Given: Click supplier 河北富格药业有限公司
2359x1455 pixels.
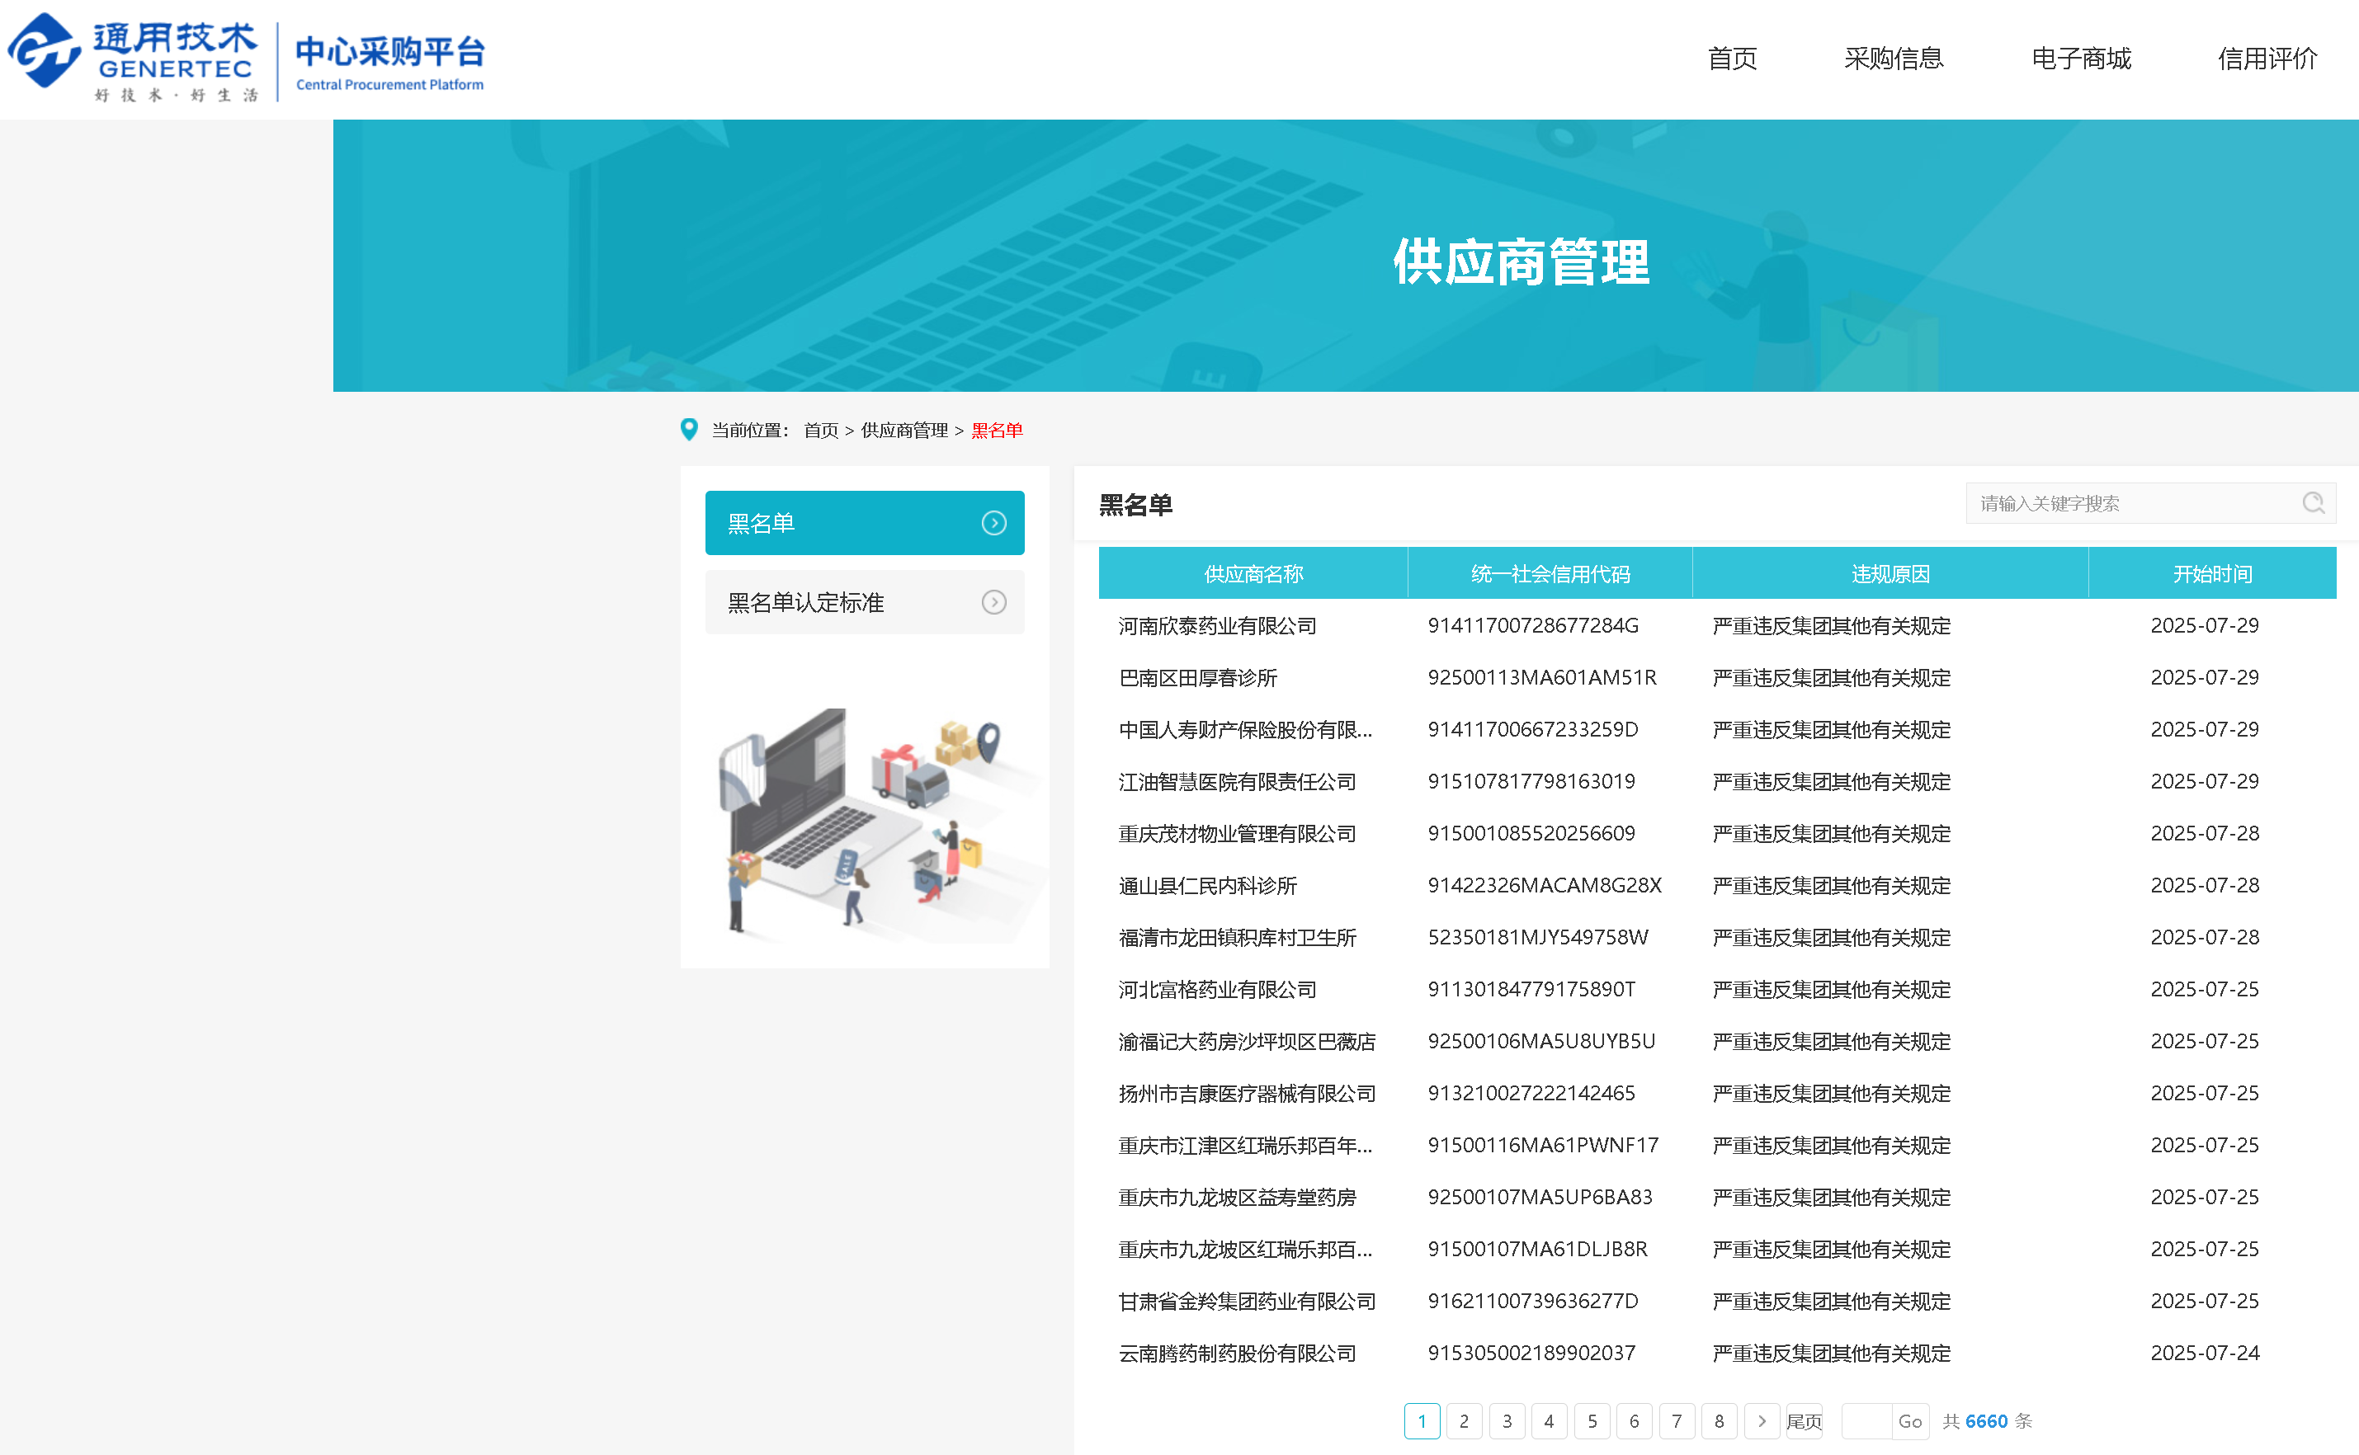Looking at the screenshot, I should [1218, 989].
